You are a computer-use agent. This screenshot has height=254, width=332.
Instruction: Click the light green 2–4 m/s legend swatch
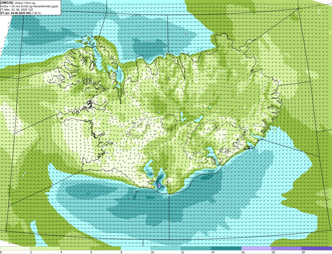[45, 248]
